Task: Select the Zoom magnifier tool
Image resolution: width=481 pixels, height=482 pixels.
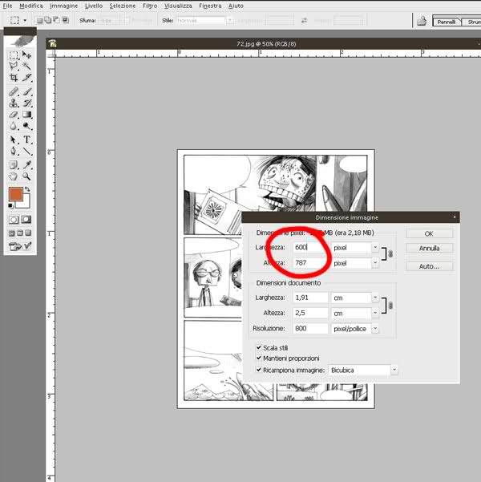Action: (x=26, y=176)
